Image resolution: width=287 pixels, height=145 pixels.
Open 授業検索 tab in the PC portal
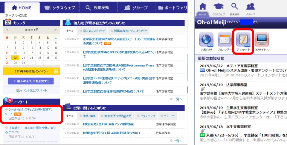click(97, 8)
